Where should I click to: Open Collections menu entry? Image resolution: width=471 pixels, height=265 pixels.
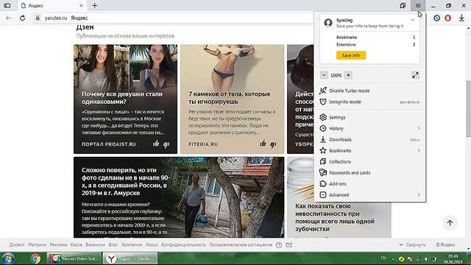tap(369, 162)
